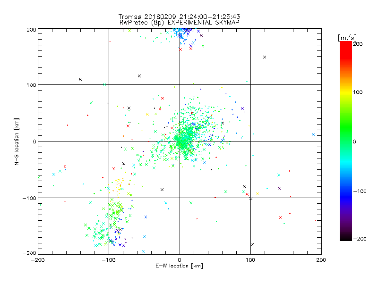Click the black X at the far upper left

[x=80, y=79]
